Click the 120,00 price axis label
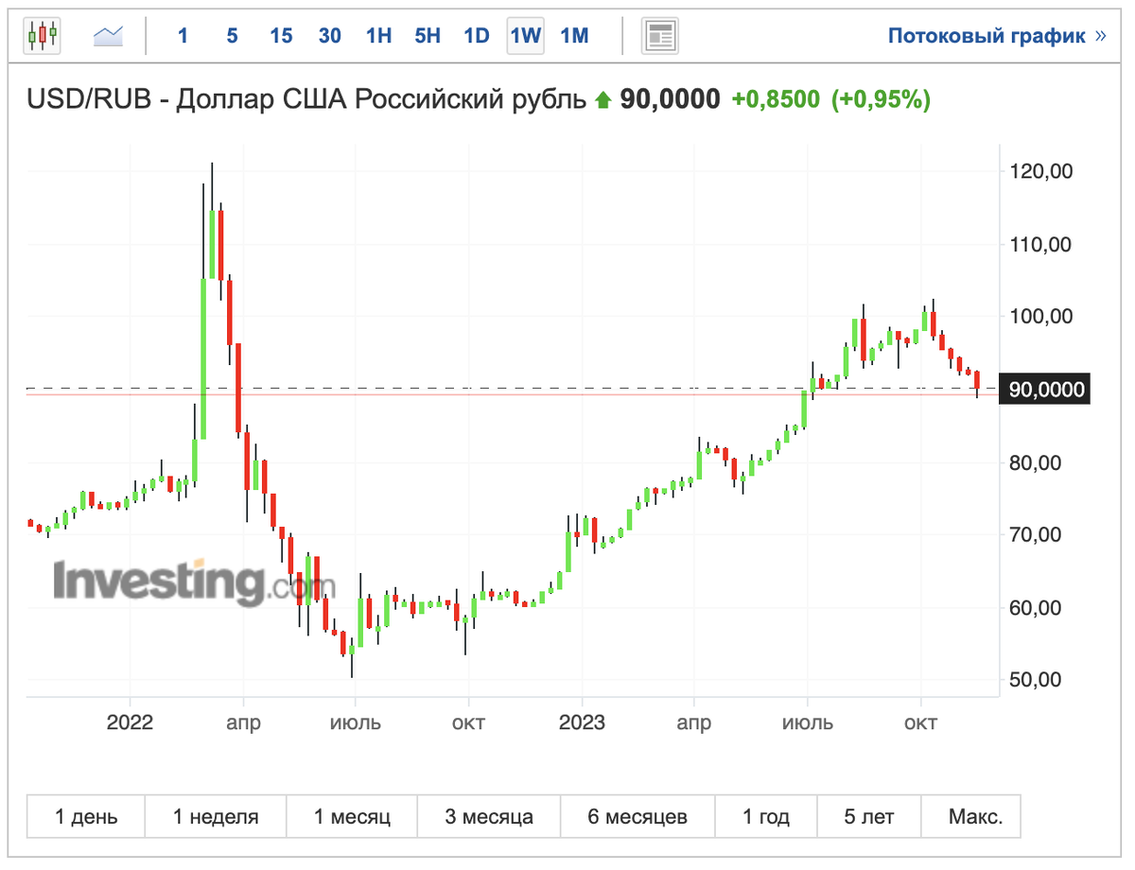Image resolution: width=1135 pixels, height=870 pixels. 1040,171
